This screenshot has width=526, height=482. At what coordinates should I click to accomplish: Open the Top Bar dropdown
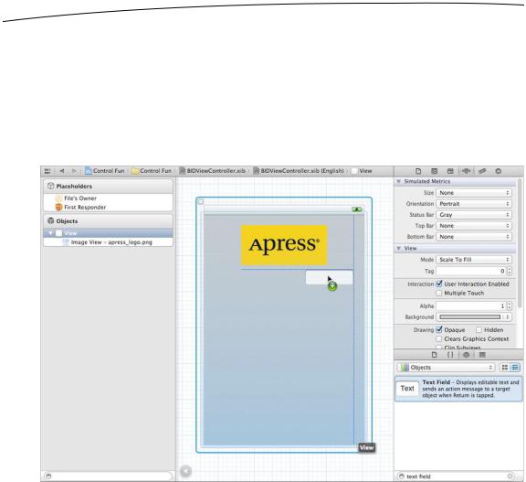pyautogui.click(x=474, y=226)
